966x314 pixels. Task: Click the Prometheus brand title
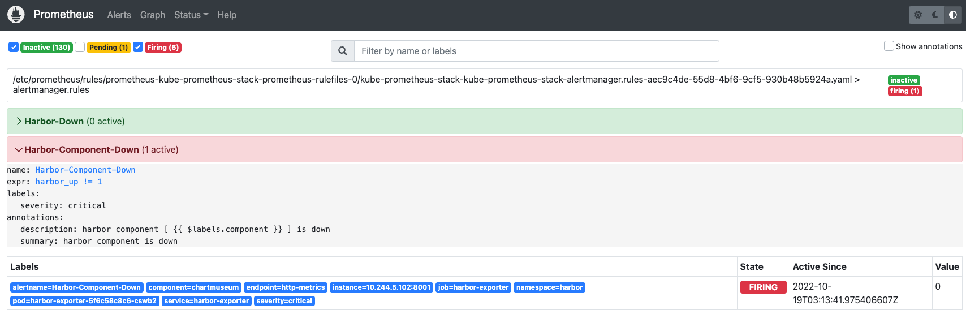tap(63, 14)
